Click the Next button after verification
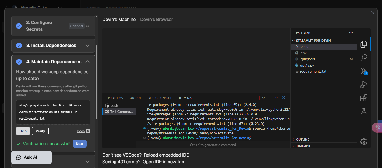This screenshot has width=382, height=168. (79, 143)
